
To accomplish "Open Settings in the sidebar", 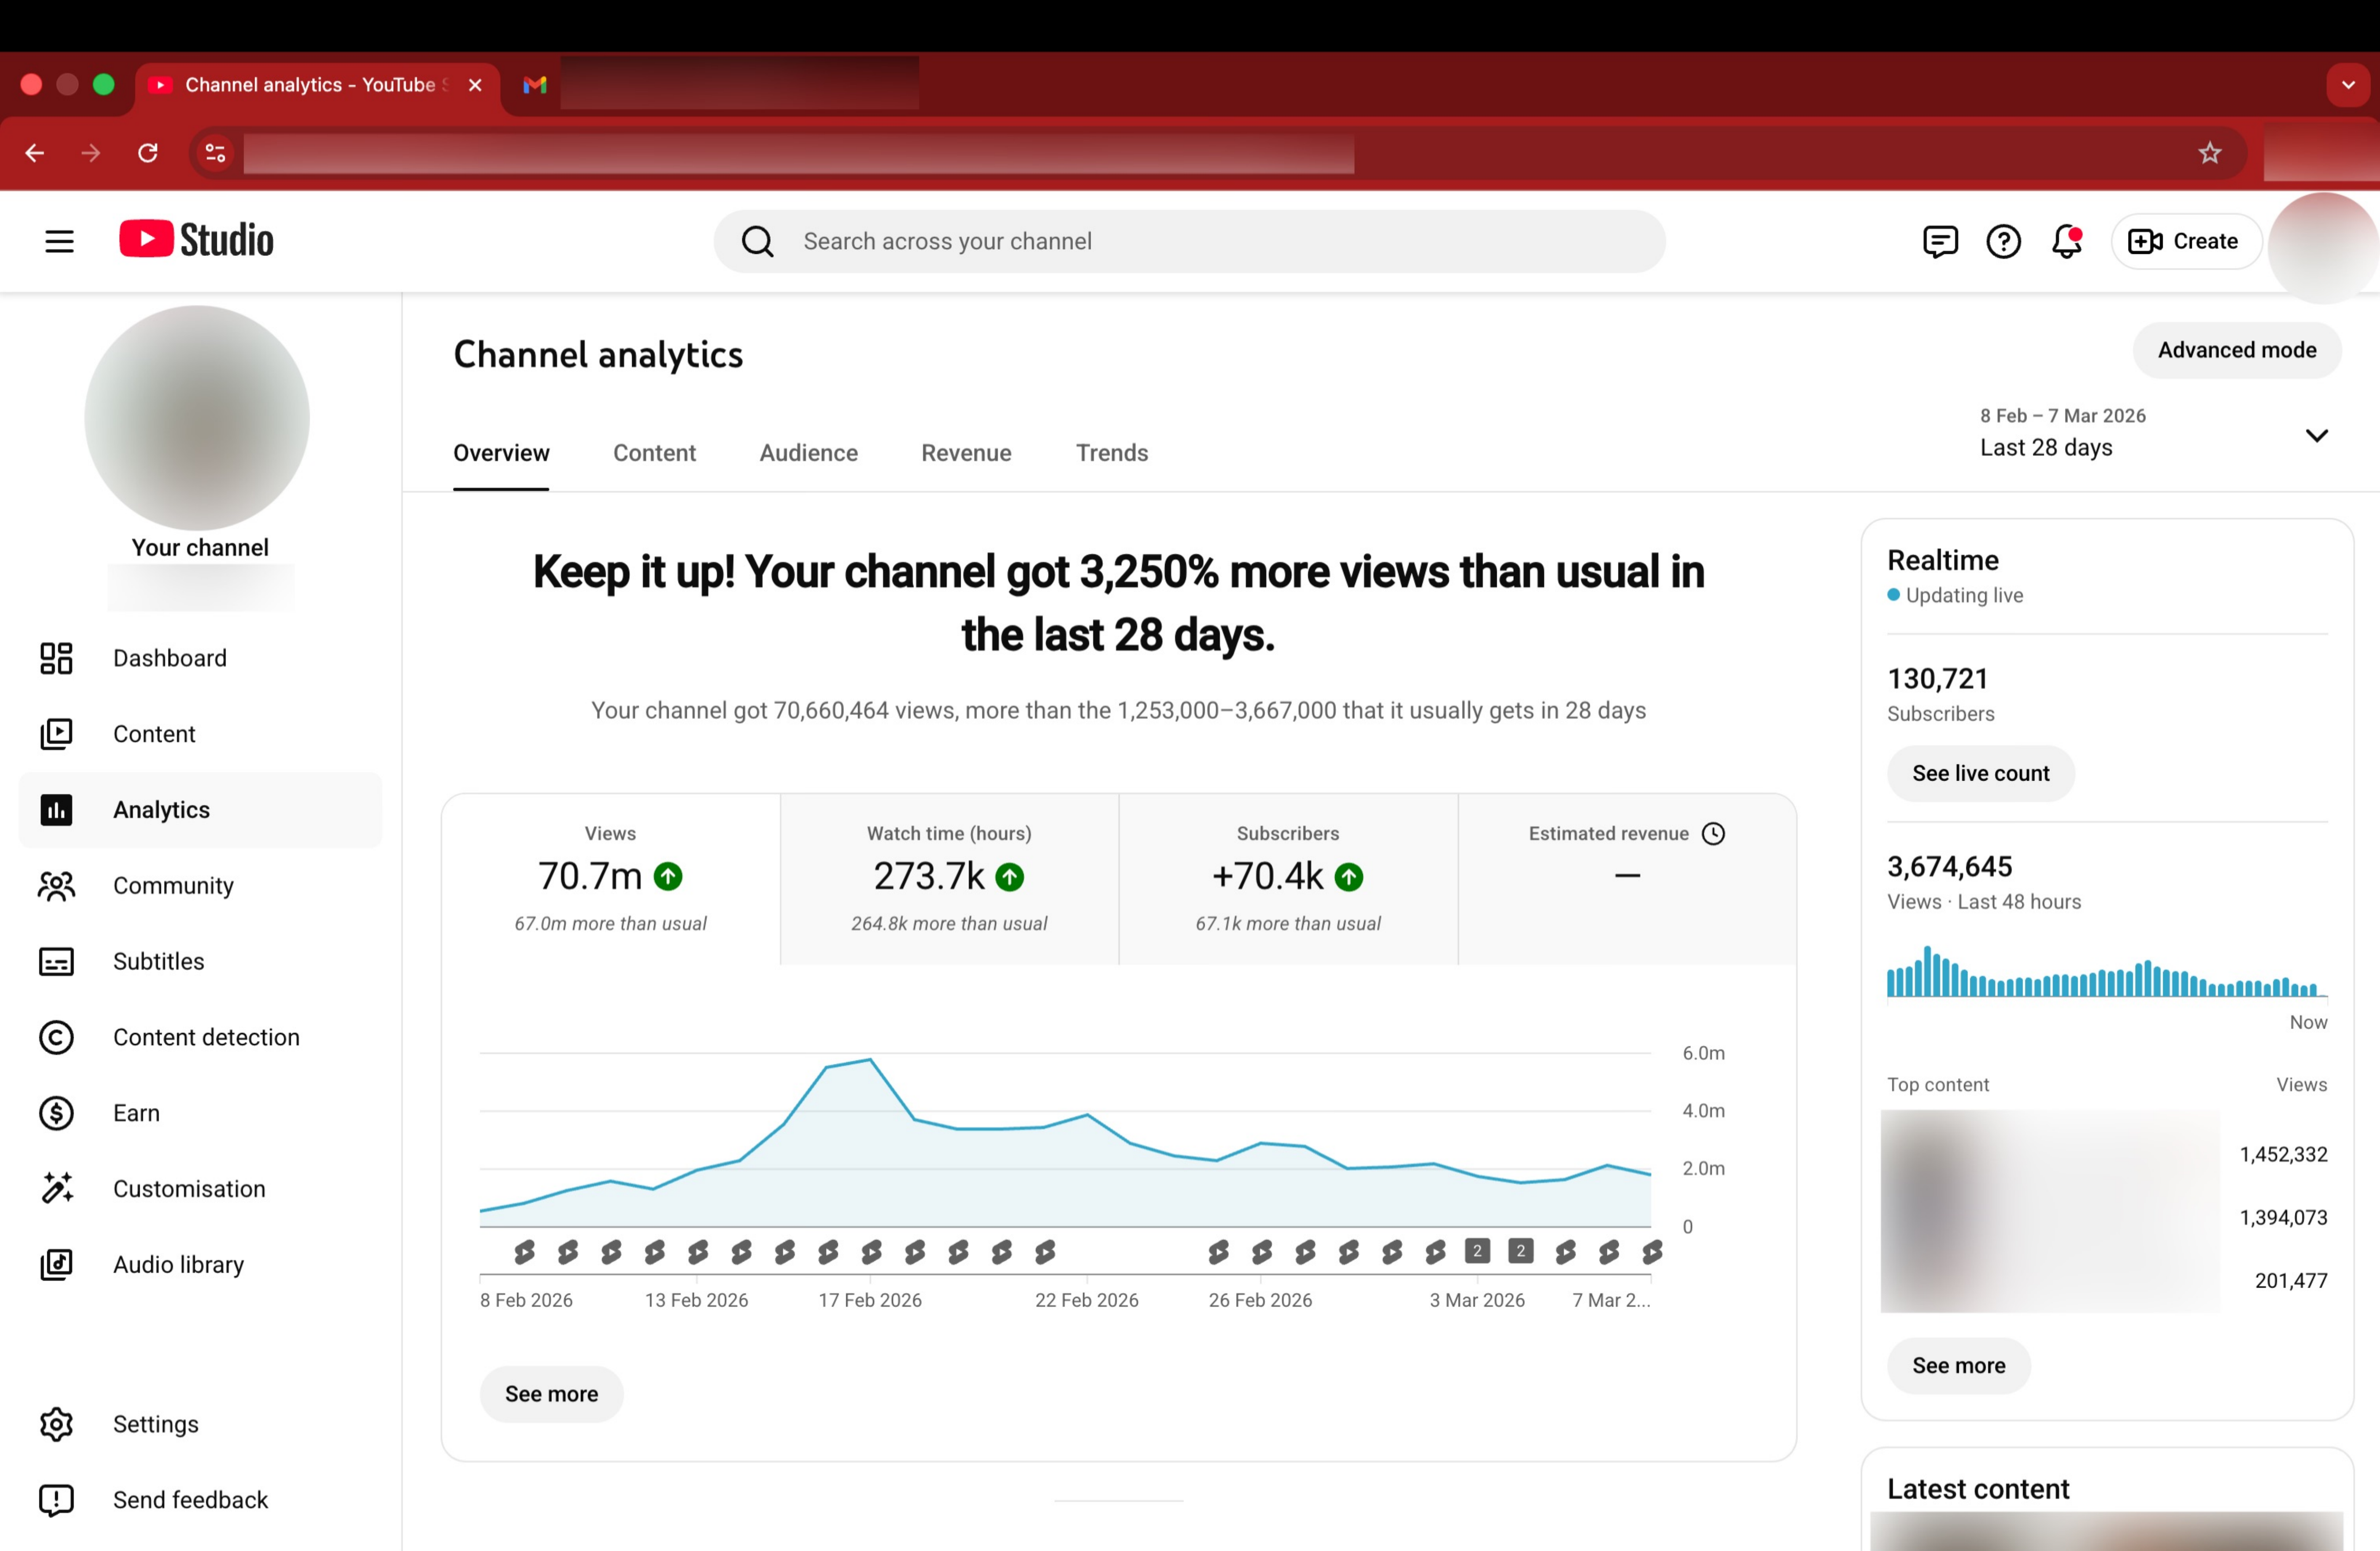I will [200, 1424].
